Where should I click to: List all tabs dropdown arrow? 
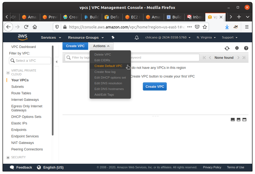[247, 17]
